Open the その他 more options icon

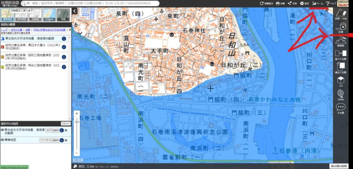click(x=341, y=108)
